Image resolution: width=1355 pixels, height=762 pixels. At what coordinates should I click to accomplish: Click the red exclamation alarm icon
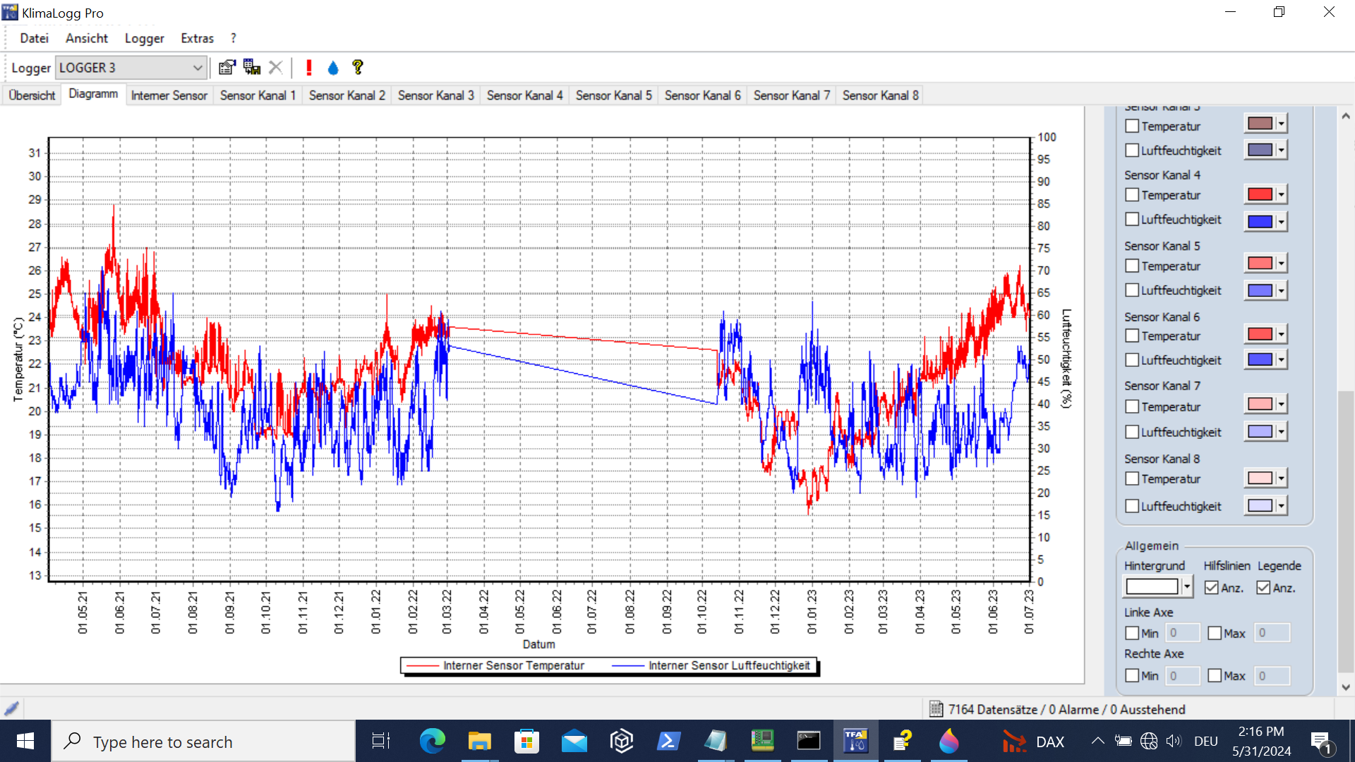(308, 68)
